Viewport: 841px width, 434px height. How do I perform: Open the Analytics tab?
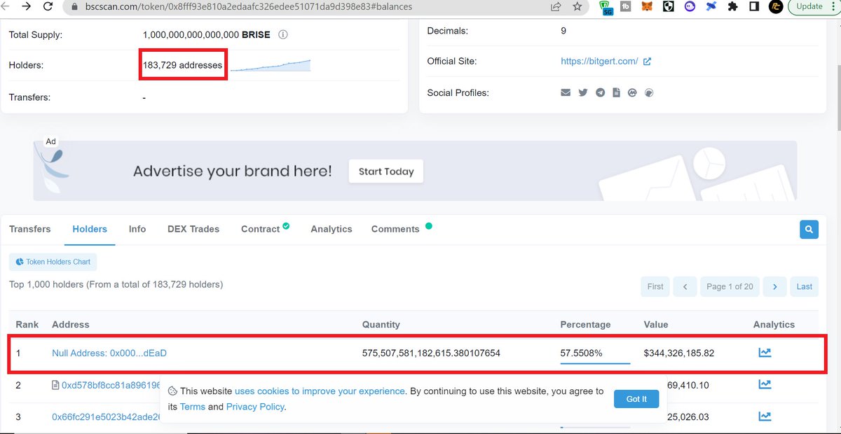pos(331,229)
